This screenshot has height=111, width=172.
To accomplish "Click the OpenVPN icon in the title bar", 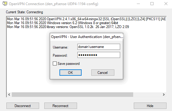I will [x=5, y=4].
